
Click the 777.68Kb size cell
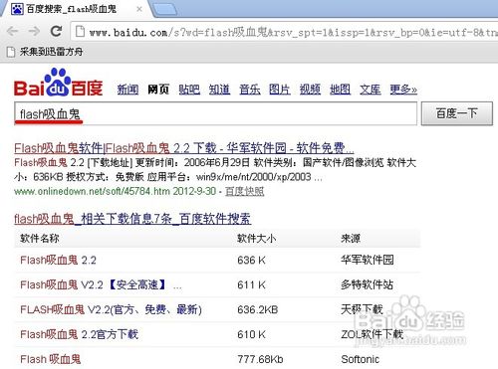tap(260, 359)
